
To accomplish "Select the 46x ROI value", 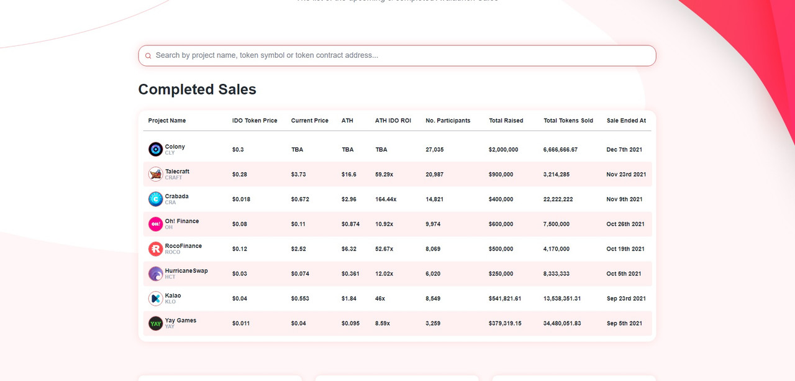I will [380, 299].
